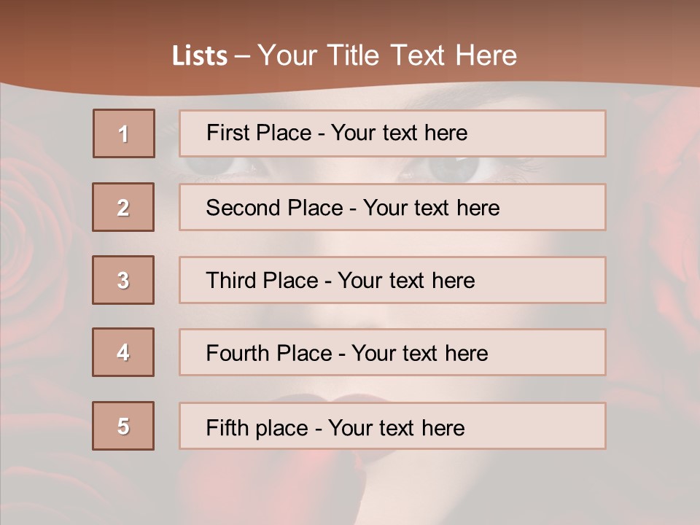
Task: Click the bold word Lists in title
Action: click(200, 56)
